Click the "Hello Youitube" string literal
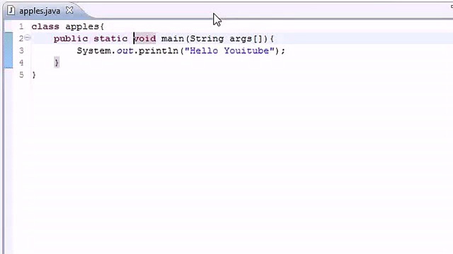The height and width of the screenshot is (254, 453). (x=229, y=51)
